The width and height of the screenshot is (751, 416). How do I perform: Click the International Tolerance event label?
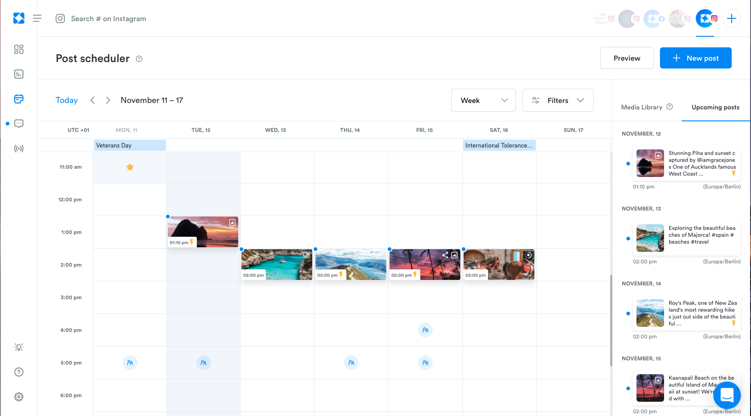(499, 145)
